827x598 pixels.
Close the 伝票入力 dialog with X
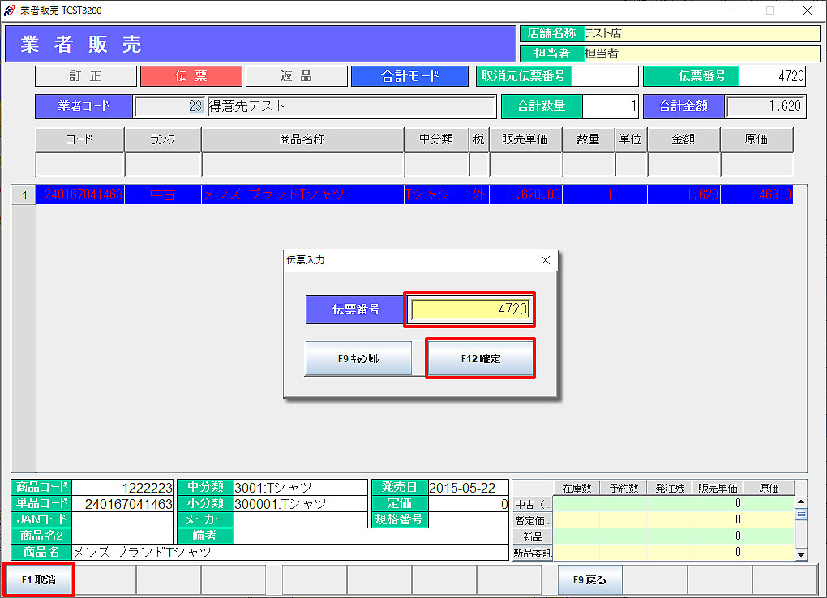[545, 260]
